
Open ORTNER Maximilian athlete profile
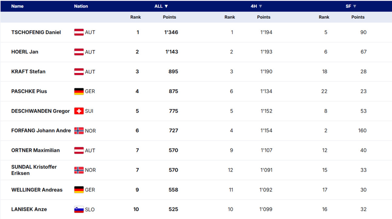[x=35, y=150]
